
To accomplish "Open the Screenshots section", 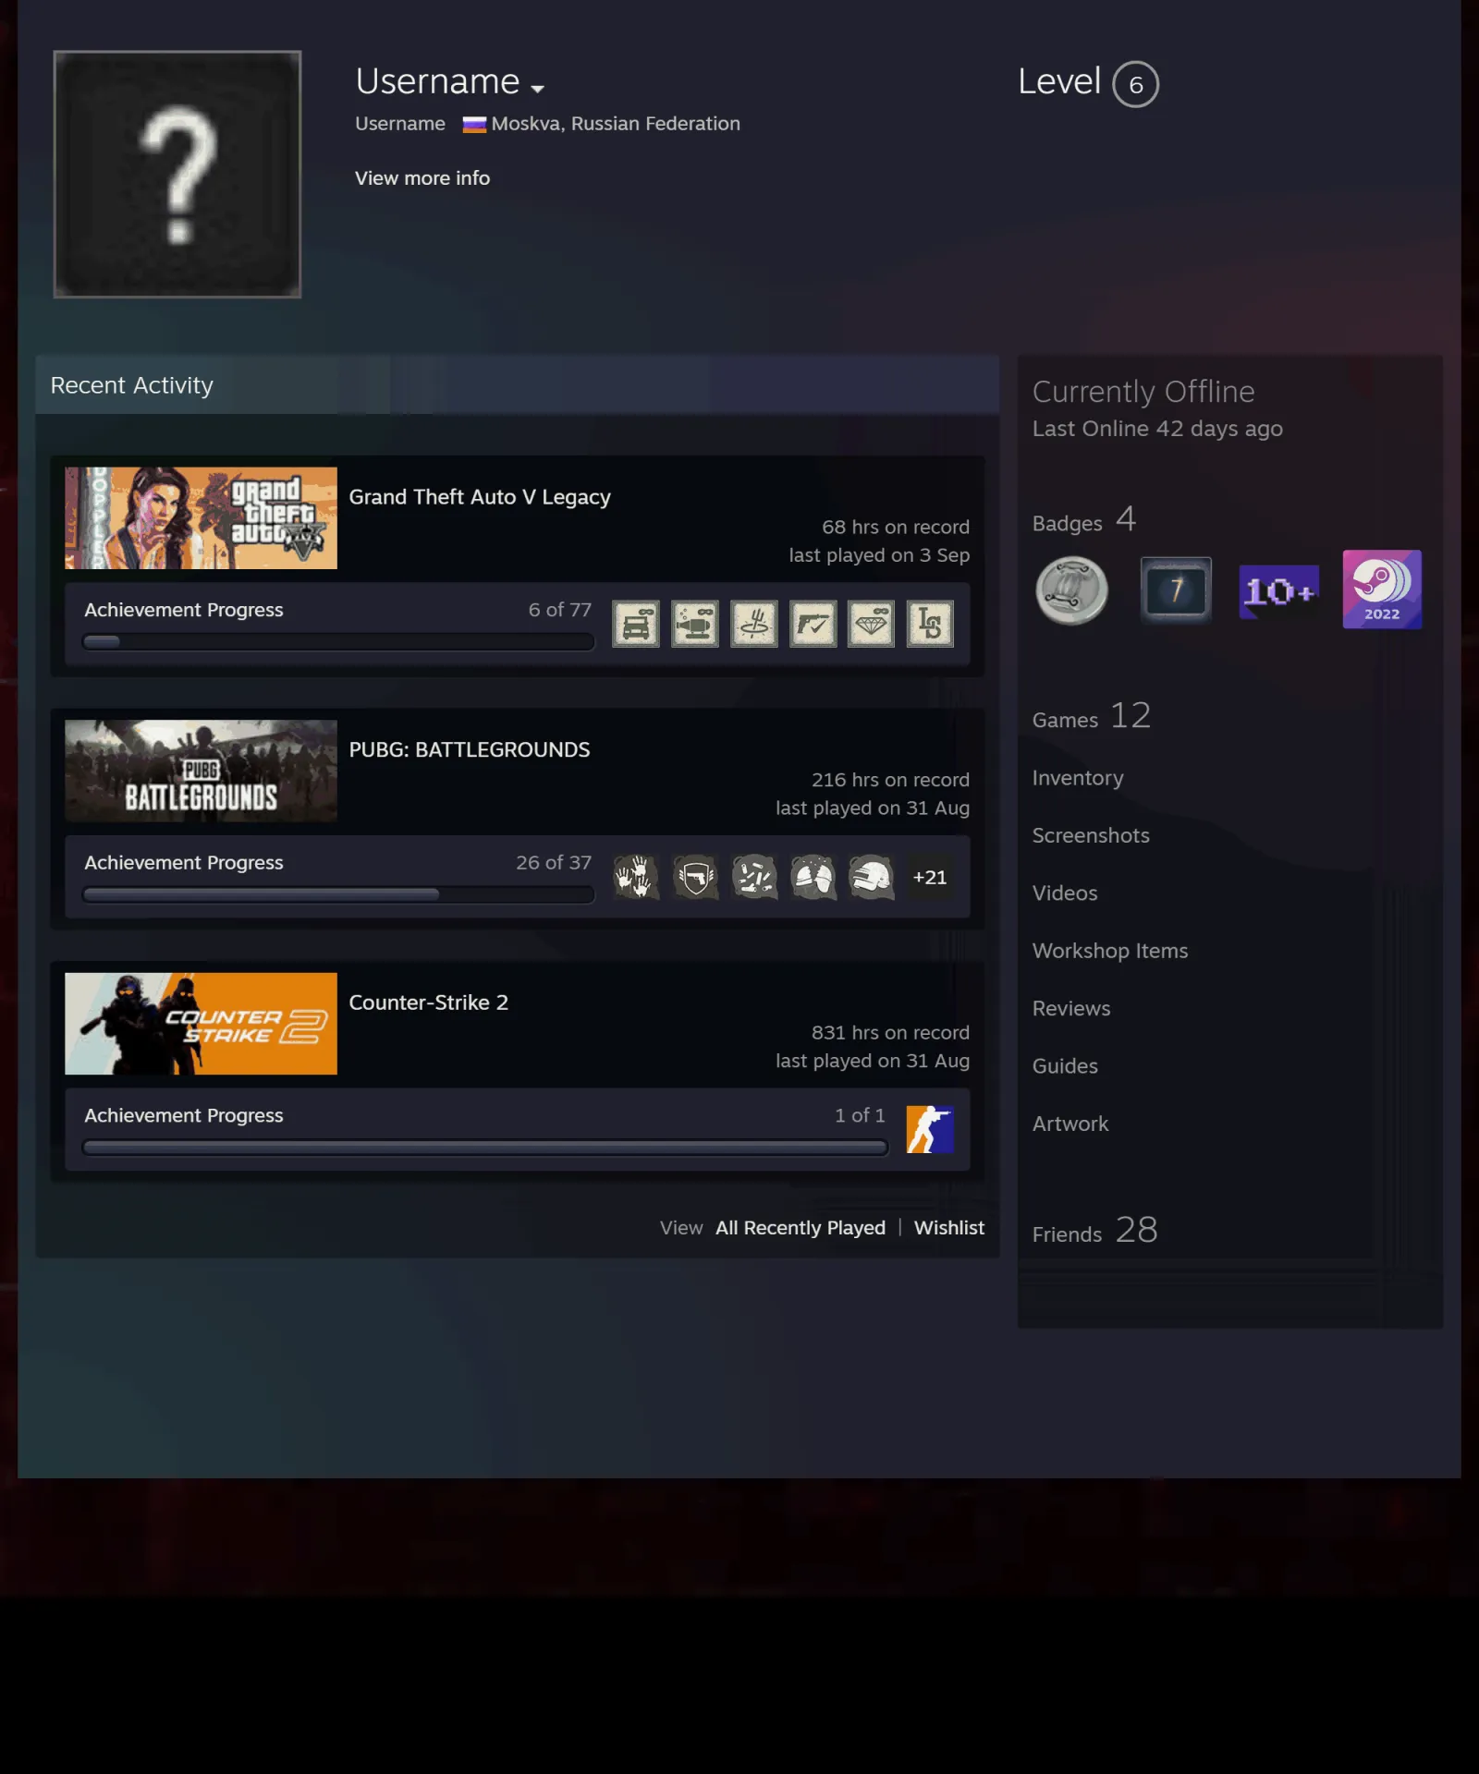I will (1091, 835).
